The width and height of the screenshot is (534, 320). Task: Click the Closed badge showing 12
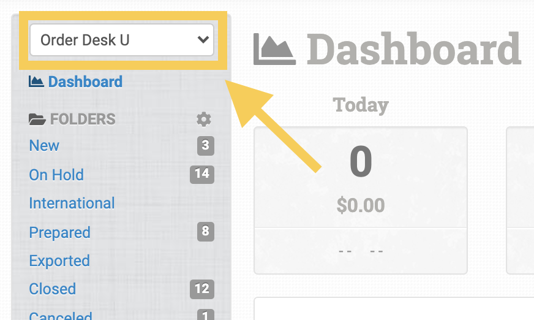point(202,288)
